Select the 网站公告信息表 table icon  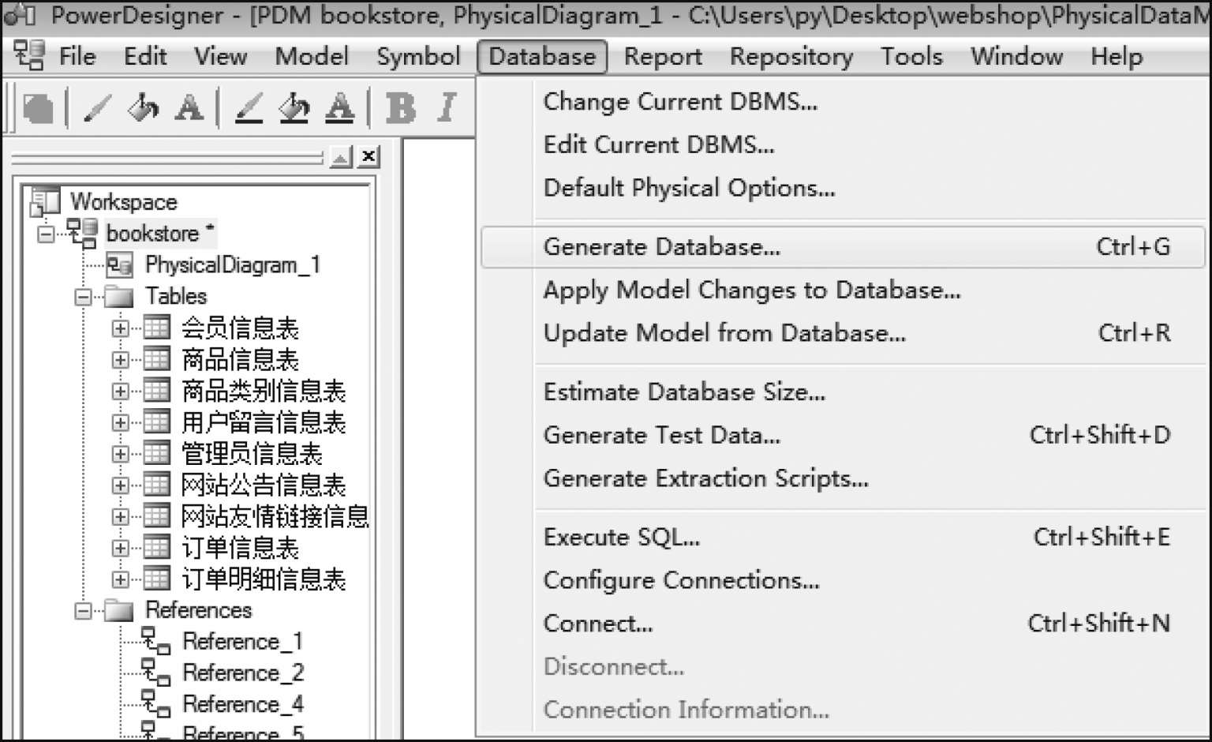(157, 485)
